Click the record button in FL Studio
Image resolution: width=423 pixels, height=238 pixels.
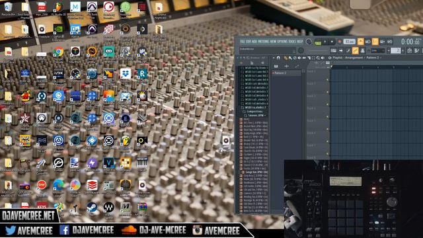coord(340,42)
